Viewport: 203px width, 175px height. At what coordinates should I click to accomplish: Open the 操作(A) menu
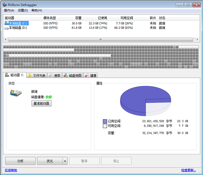[x=9, y=11]
